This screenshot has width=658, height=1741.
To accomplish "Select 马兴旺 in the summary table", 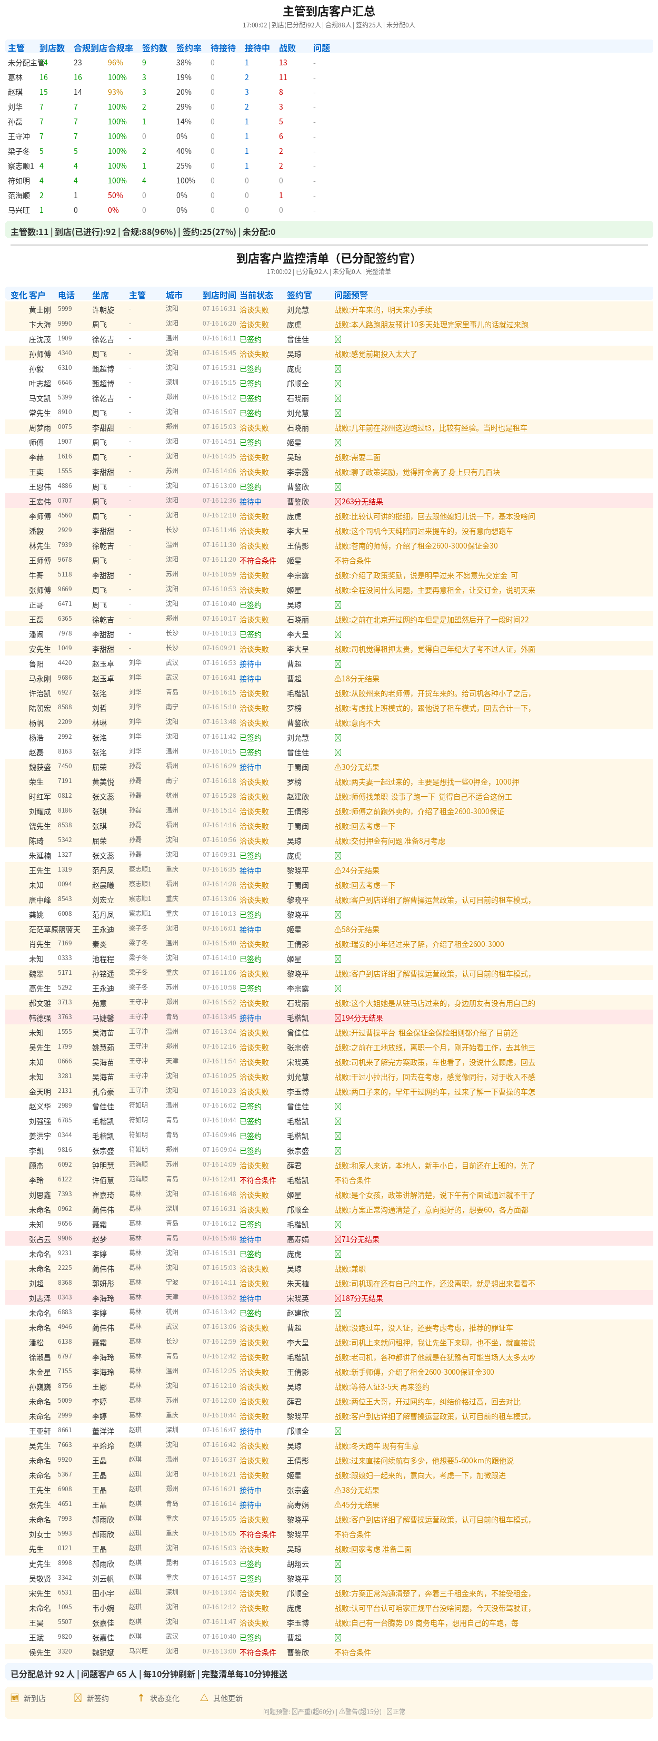I will tap(19, 210).
